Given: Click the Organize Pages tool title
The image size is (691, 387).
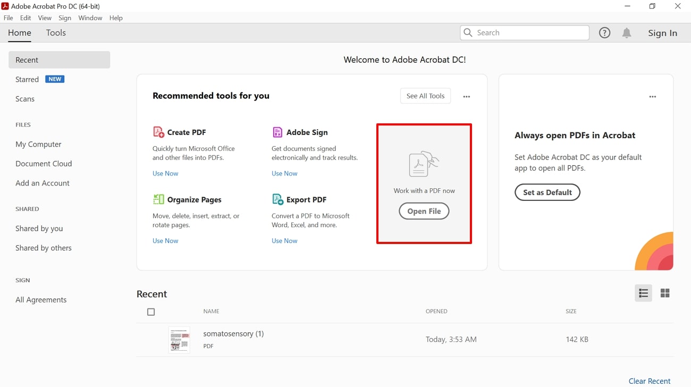Looking at the screenshot, I should pyautogui.click(x=195, y=200).
